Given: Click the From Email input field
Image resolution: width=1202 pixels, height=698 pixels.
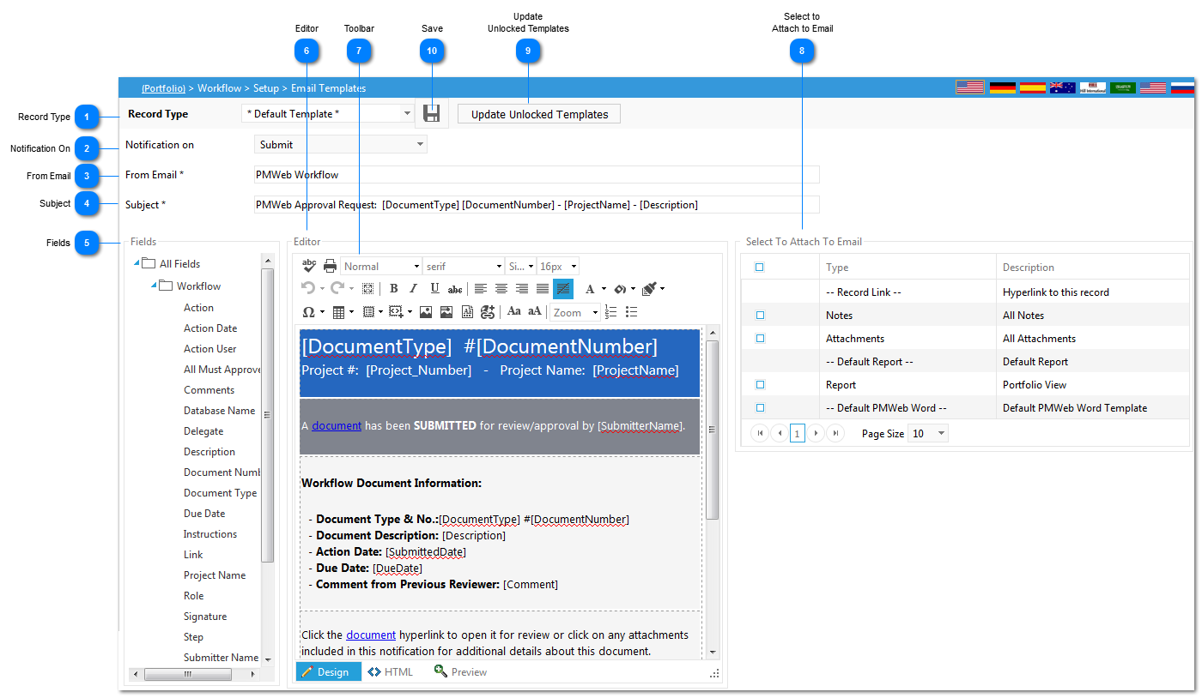Looking at the screenshot, I should pos(537,175).
